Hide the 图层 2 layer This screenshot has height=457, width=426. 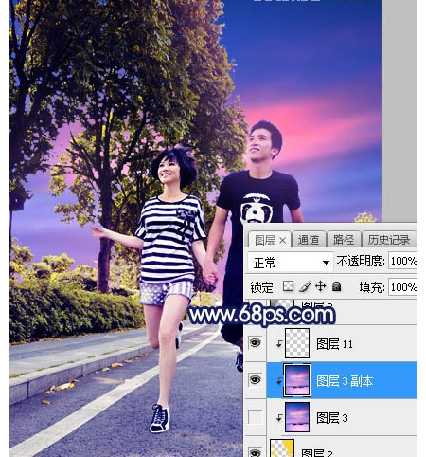click(x=255, y=451)
